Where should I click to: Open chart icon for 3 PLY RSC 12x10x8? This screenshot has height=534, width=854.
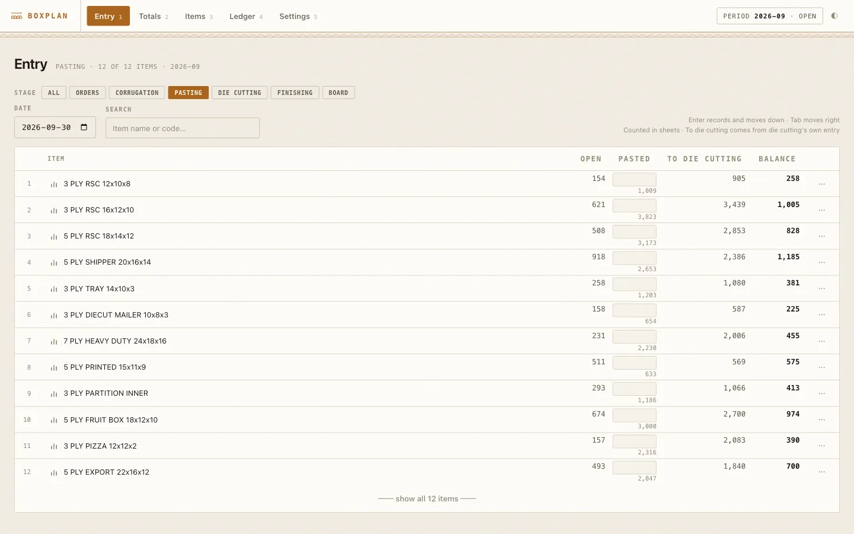pos(54,185)
